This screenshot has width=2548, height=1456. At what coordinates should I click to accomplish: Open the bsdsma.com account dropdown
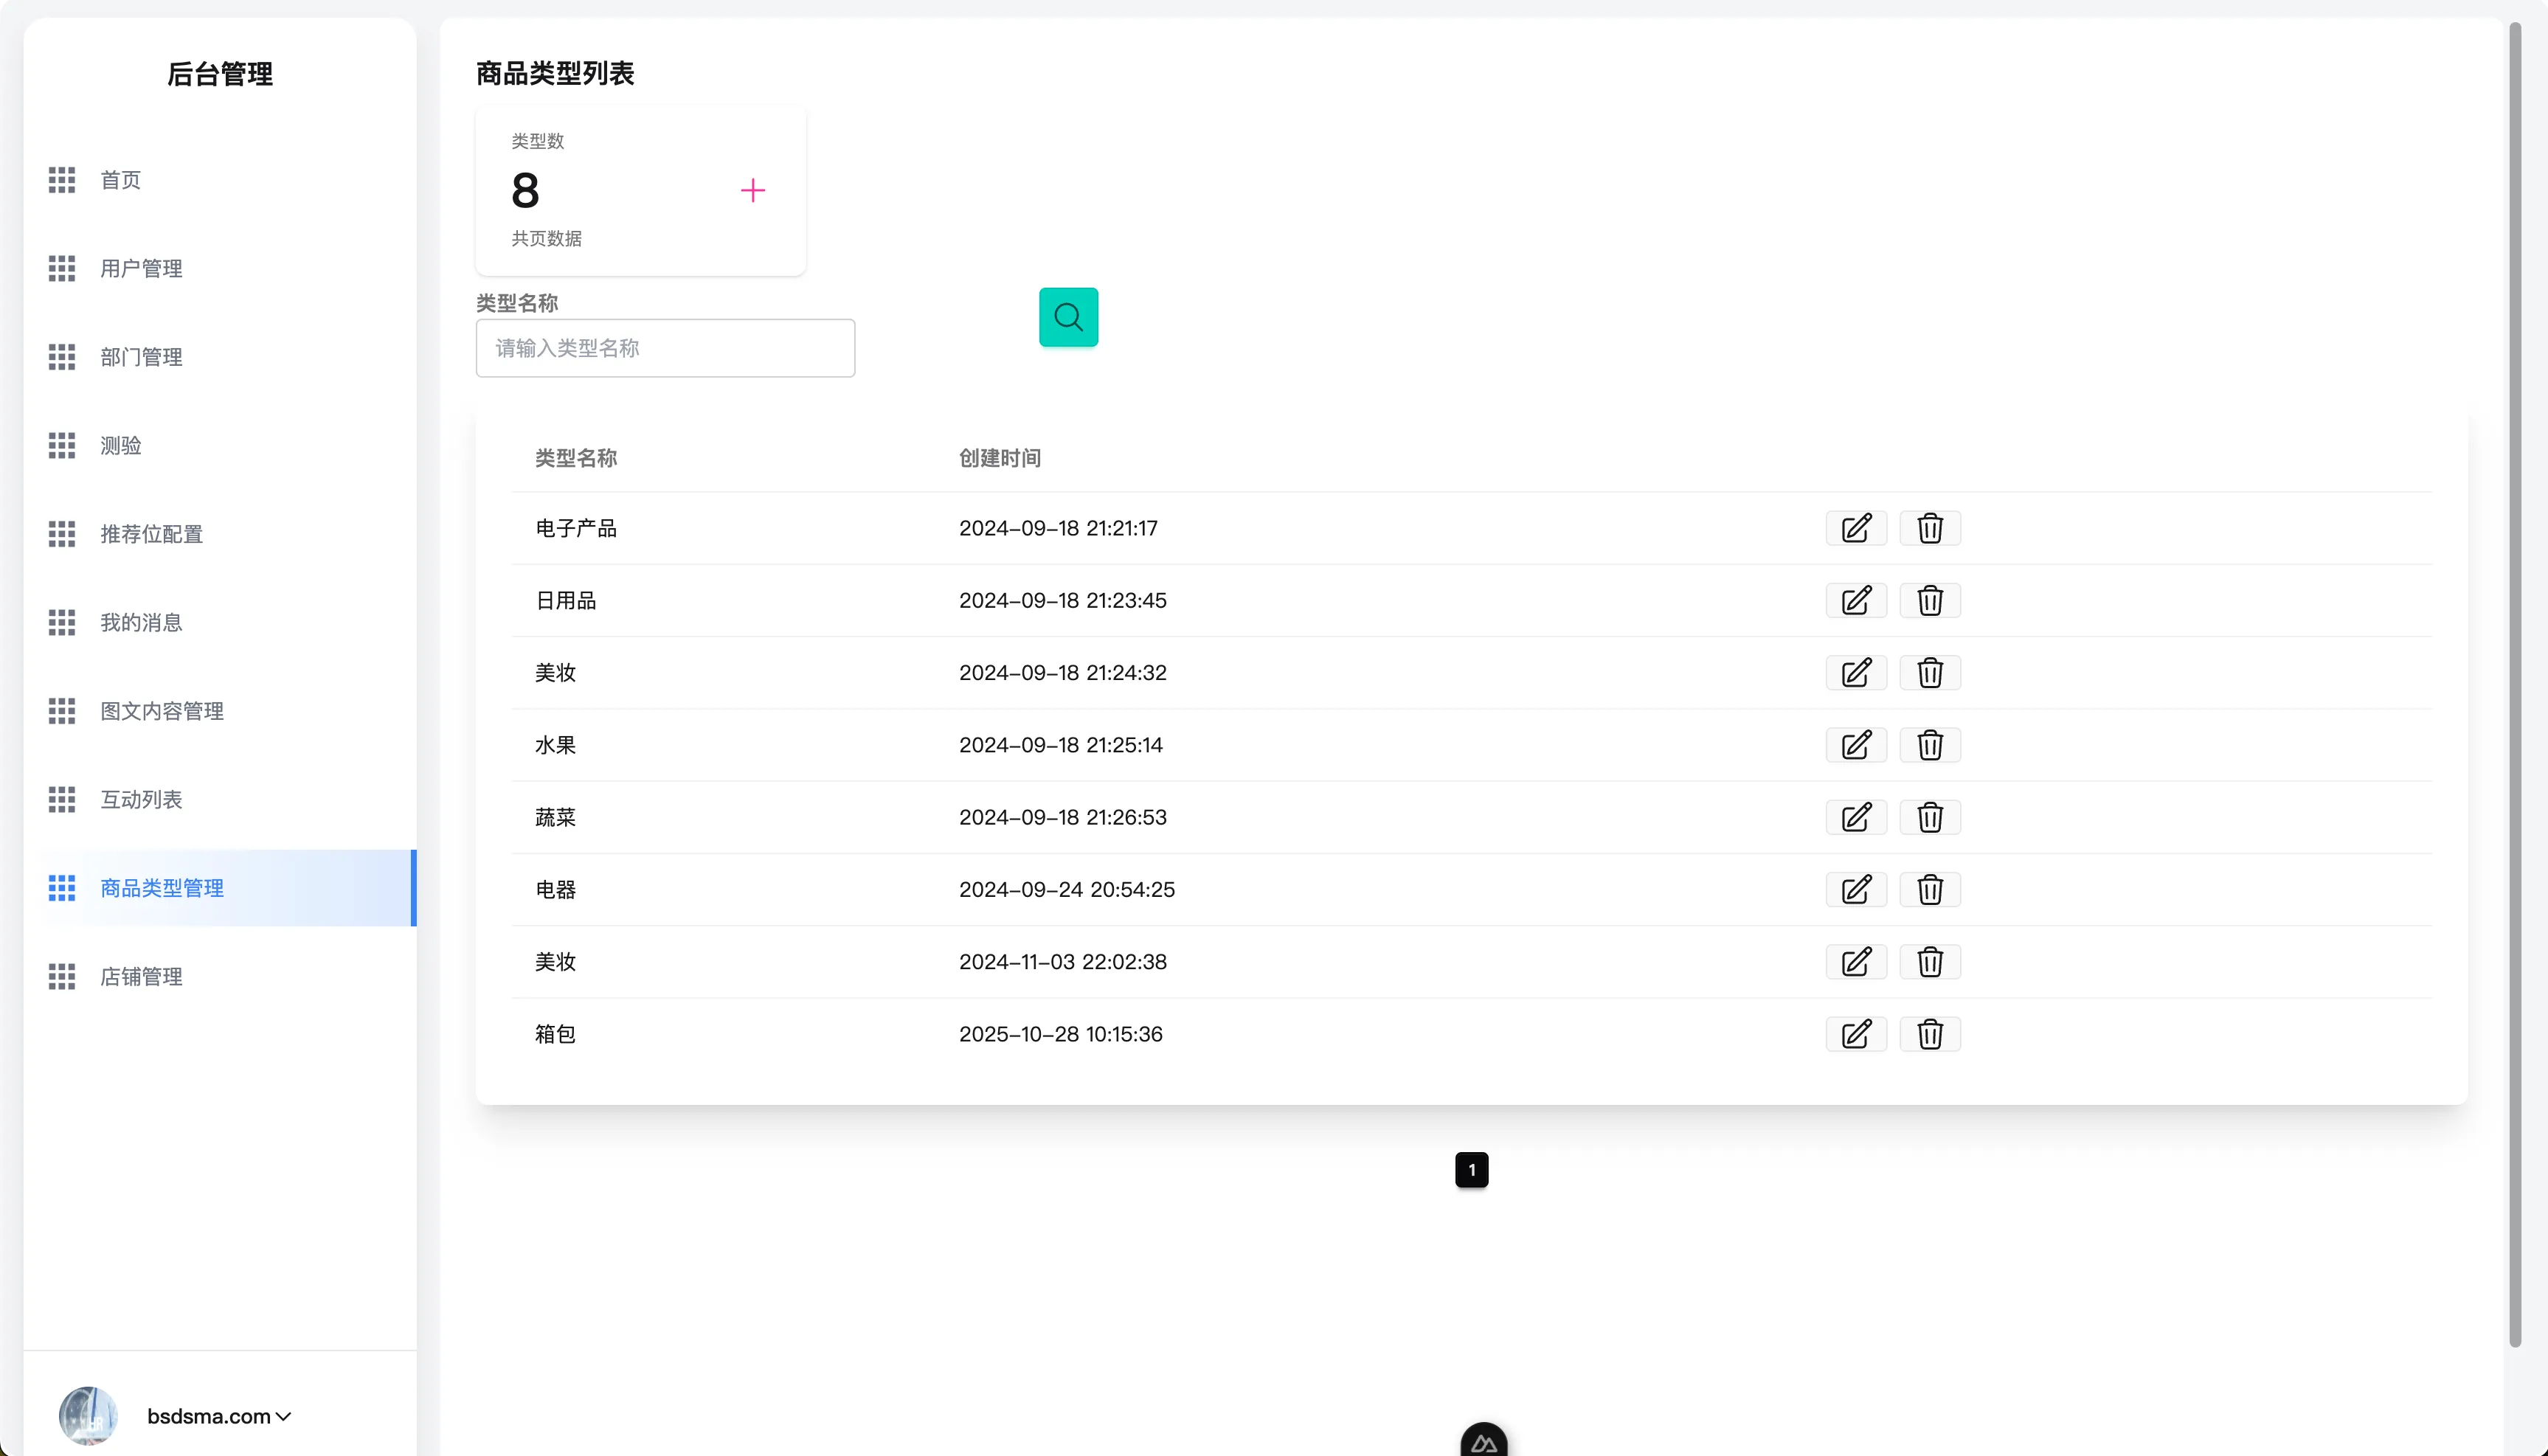[219, 1416]
